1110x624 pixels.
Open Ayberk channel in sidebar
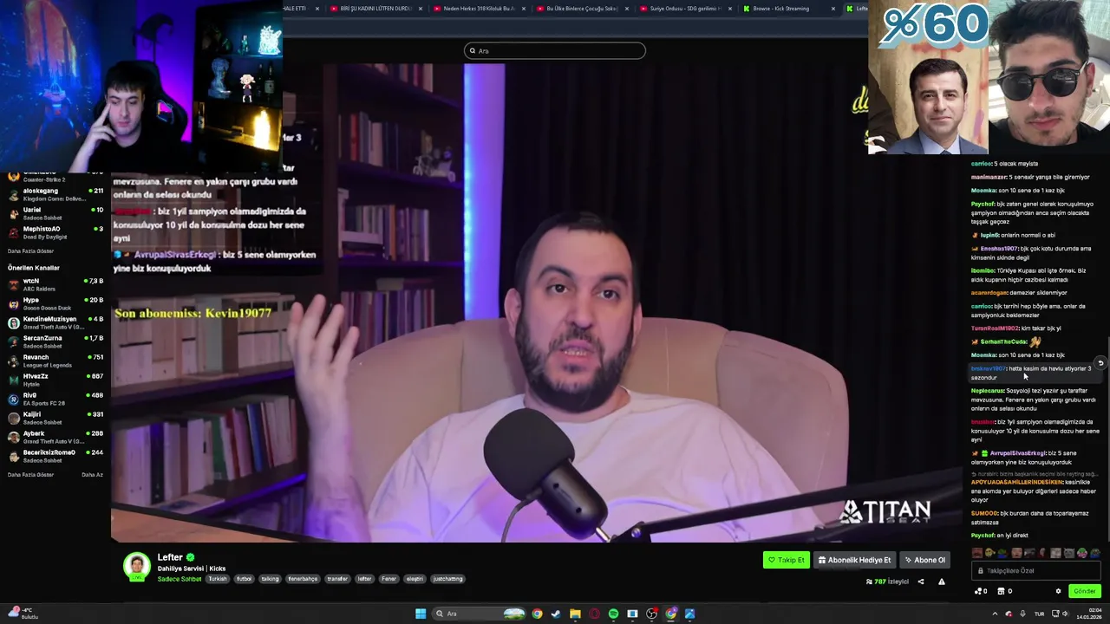point(55,437)
